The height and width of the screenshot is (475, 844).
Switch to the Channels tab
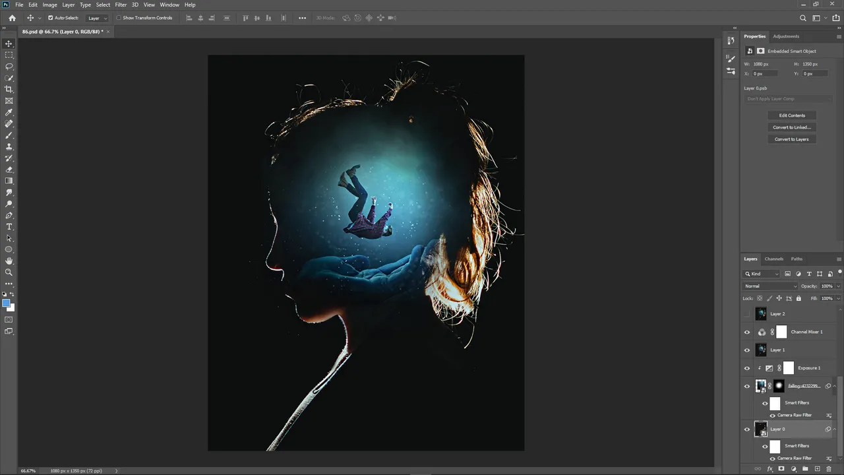(774, 259)
